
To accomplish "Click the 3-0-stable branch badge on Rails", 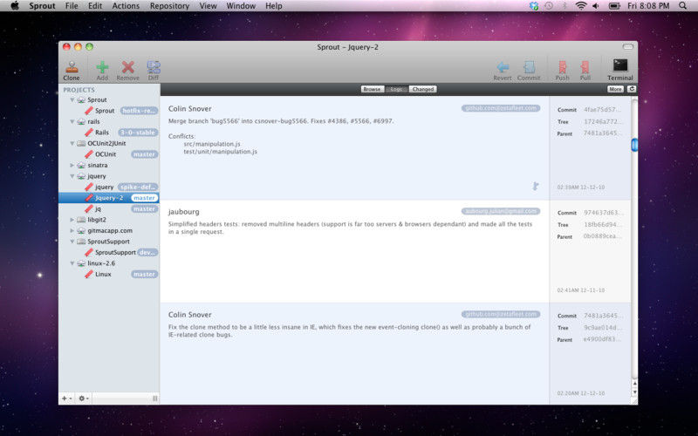I will tap(138, 133).
